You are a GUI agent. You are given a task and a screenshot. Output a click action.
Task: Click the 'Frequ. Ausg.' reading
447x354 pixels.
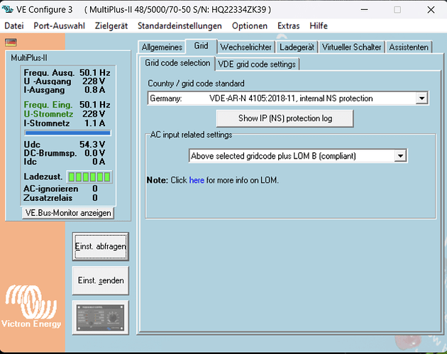tap(67, 73)
